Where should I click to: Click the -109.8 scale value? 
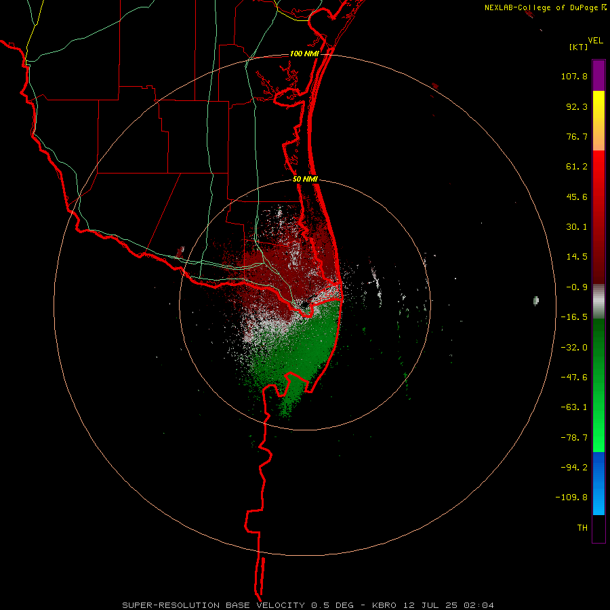pos(571,497)
